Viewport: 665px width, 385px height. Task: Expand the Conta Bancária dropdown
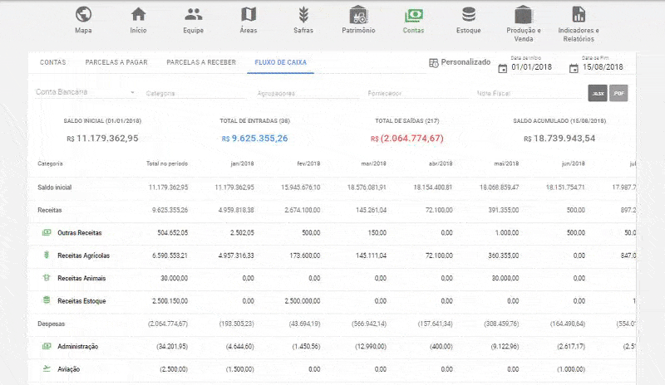(x=86, y=92)
